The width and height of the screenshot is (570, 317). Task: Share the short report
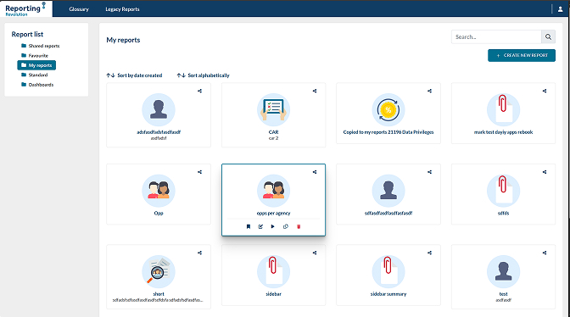pos(199,253)
